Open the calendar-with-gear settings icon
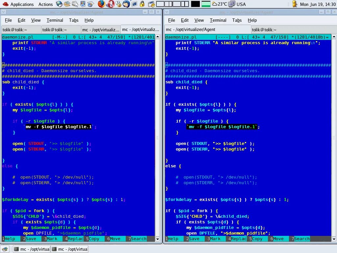 click(x=151, y=4)
